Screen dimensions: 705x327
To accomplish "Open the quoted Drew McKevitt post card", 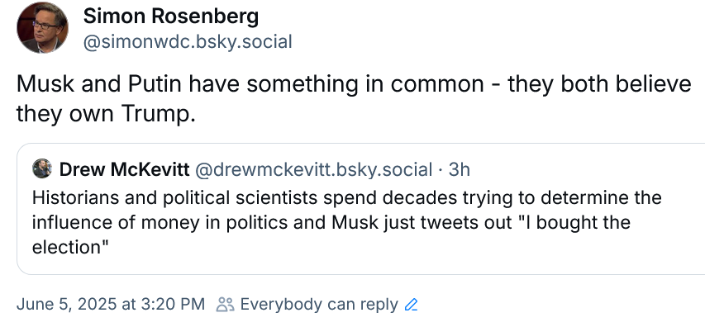I will tap(360, 209).
